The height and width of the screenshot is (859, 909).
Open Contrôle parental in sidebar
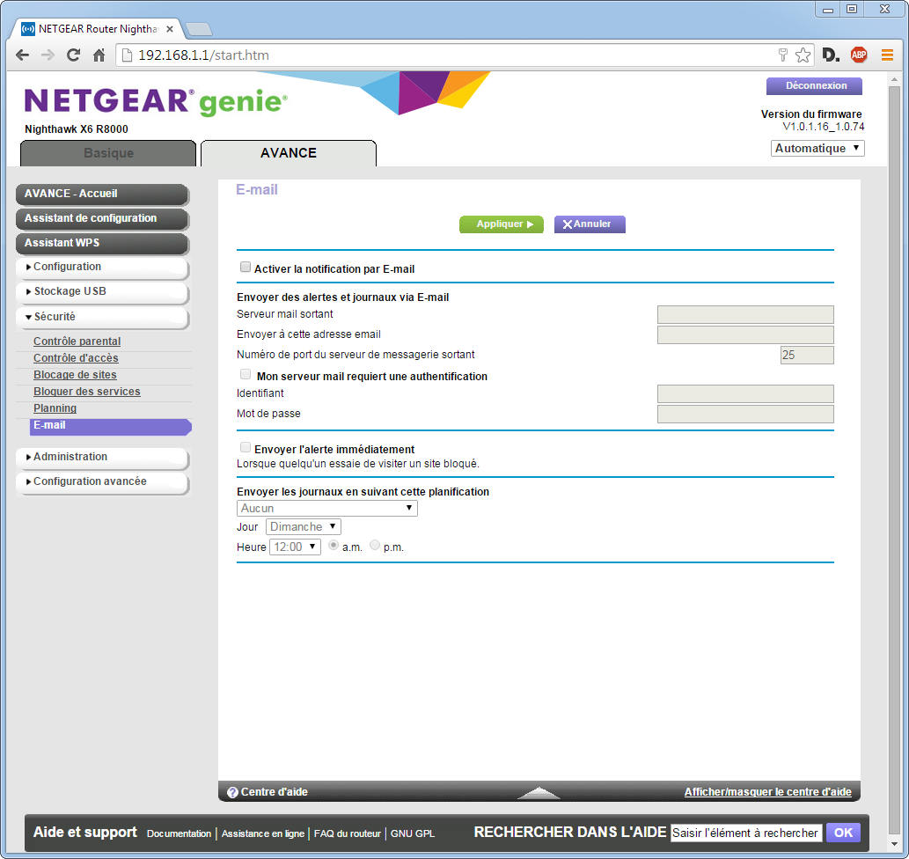point(77,341)
